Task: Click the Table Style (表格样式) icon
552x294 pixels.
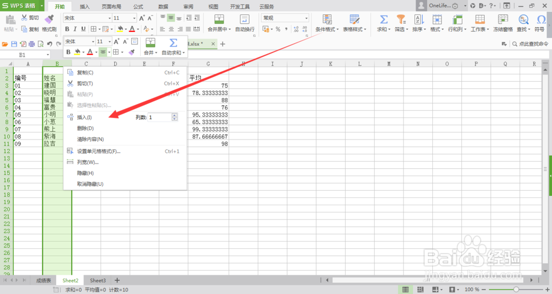Action: point(354,19)
